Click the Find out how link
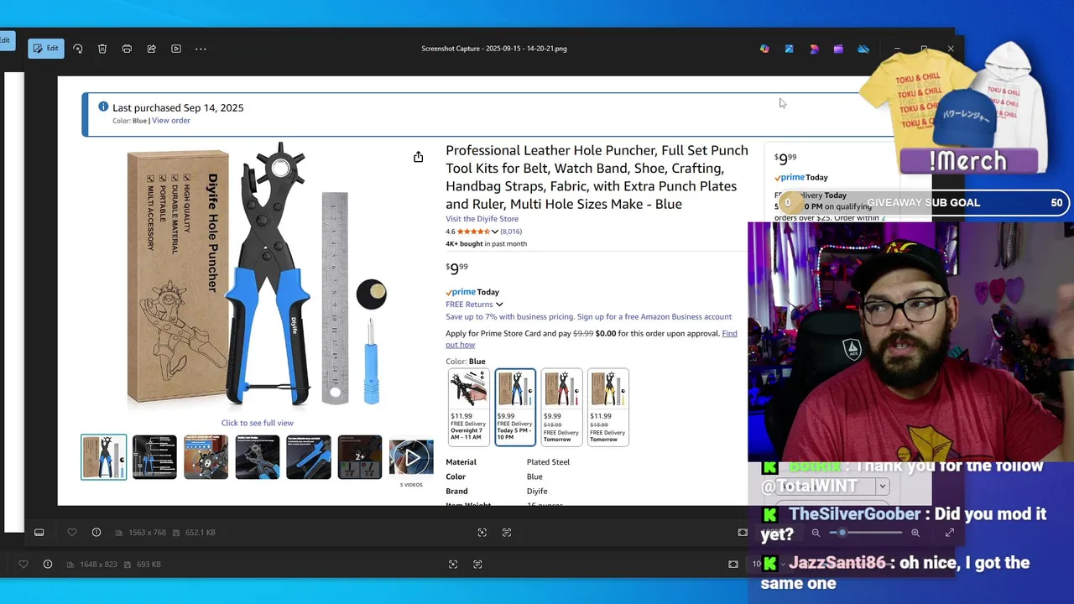This screenshot has width=1074, height=604. point(592,339)
